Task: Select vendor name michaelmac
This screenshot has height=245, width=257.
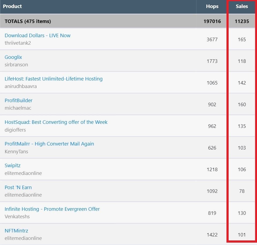Action: coord(18,108)
